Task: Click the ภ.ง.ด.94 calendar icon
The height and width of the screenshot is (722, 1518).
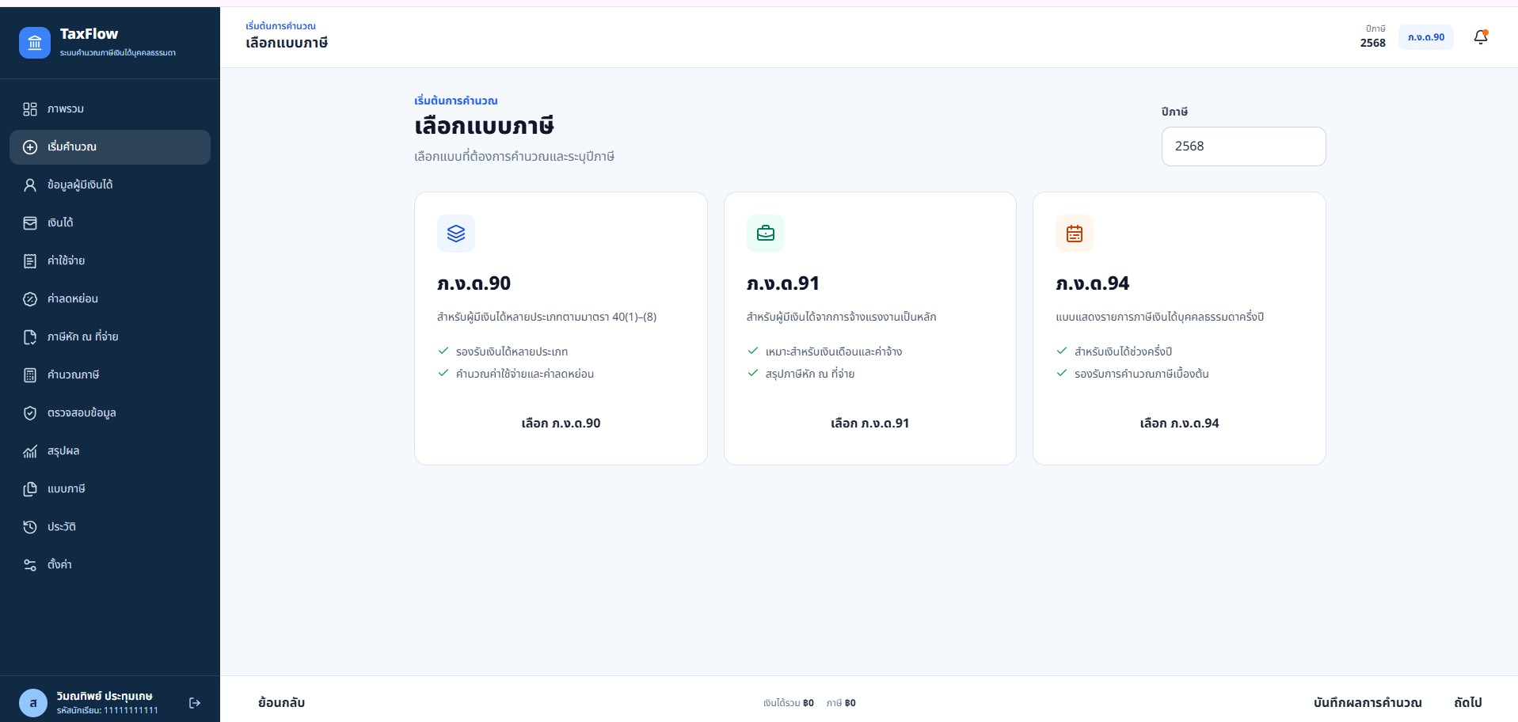Action: (x=1075, y=234)
